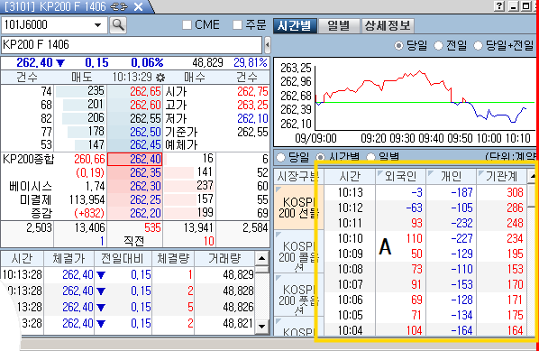Viewport: 539px width, 351px height.
Task: Click the trade list scroll down arrow
Action: (261, 326)
